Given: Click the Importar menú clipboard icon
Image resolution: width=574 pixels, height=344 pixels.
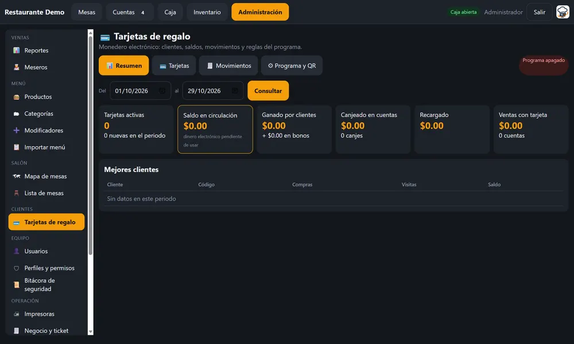Looking at the screenshot, I should pyautogui.click(x=17, y=147).
